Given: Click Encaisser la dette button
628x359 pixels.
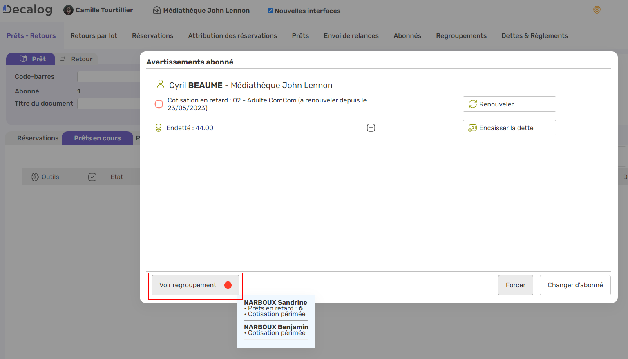Looking at the screenshot, I should 509,128.
